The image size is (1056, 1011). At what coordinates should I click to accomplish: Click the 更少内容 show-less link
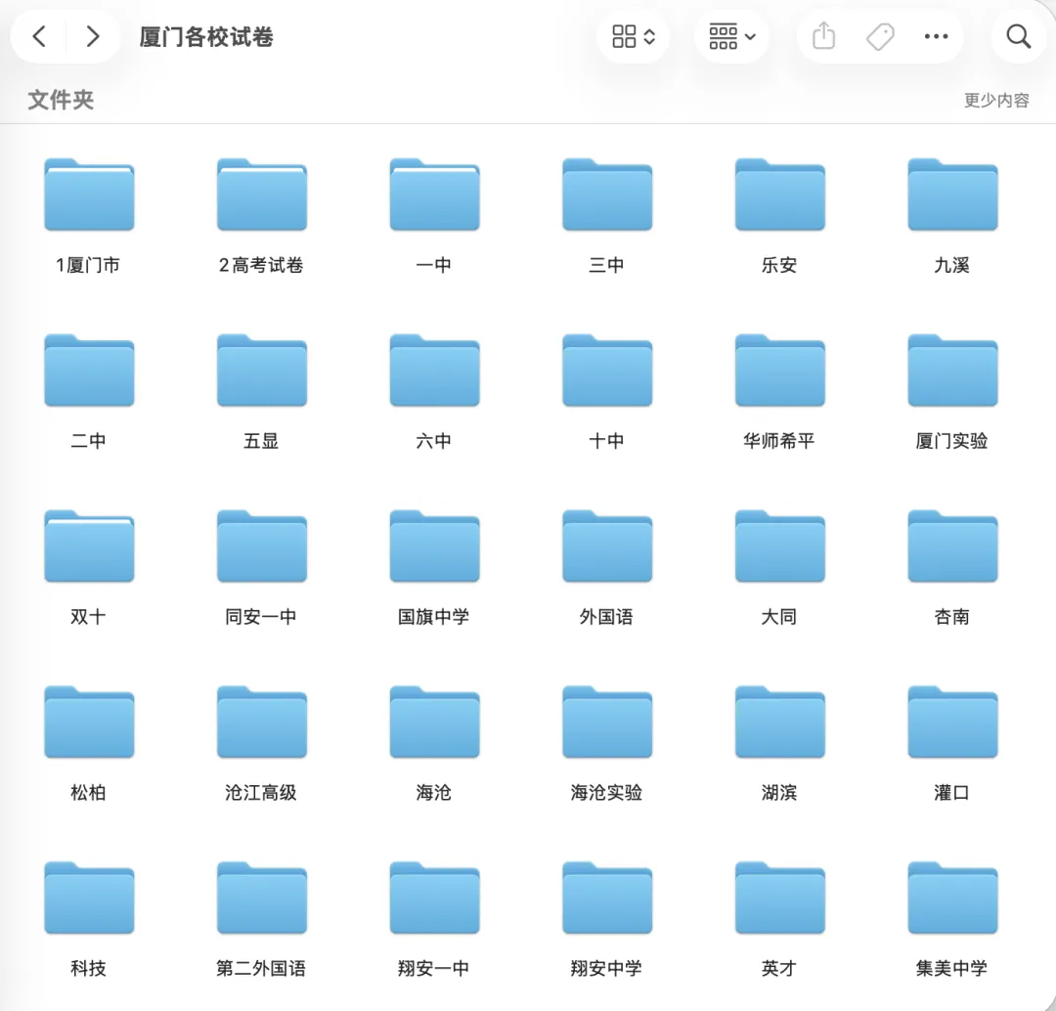[x=996, y=101]
